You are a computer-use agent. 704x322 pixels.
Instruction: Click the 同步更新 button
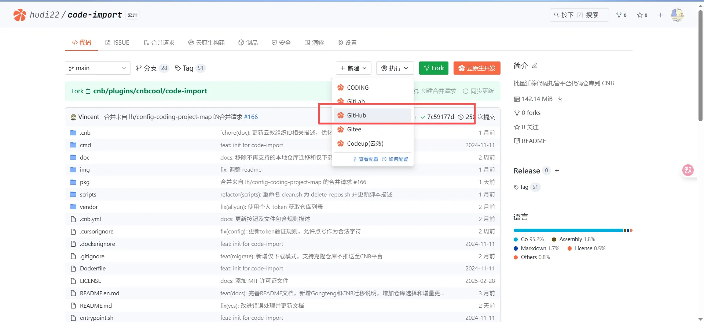pos(478,91)
